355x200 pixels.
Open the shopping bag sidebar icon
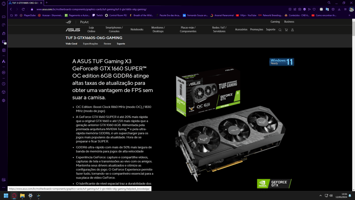coord(3,33)
